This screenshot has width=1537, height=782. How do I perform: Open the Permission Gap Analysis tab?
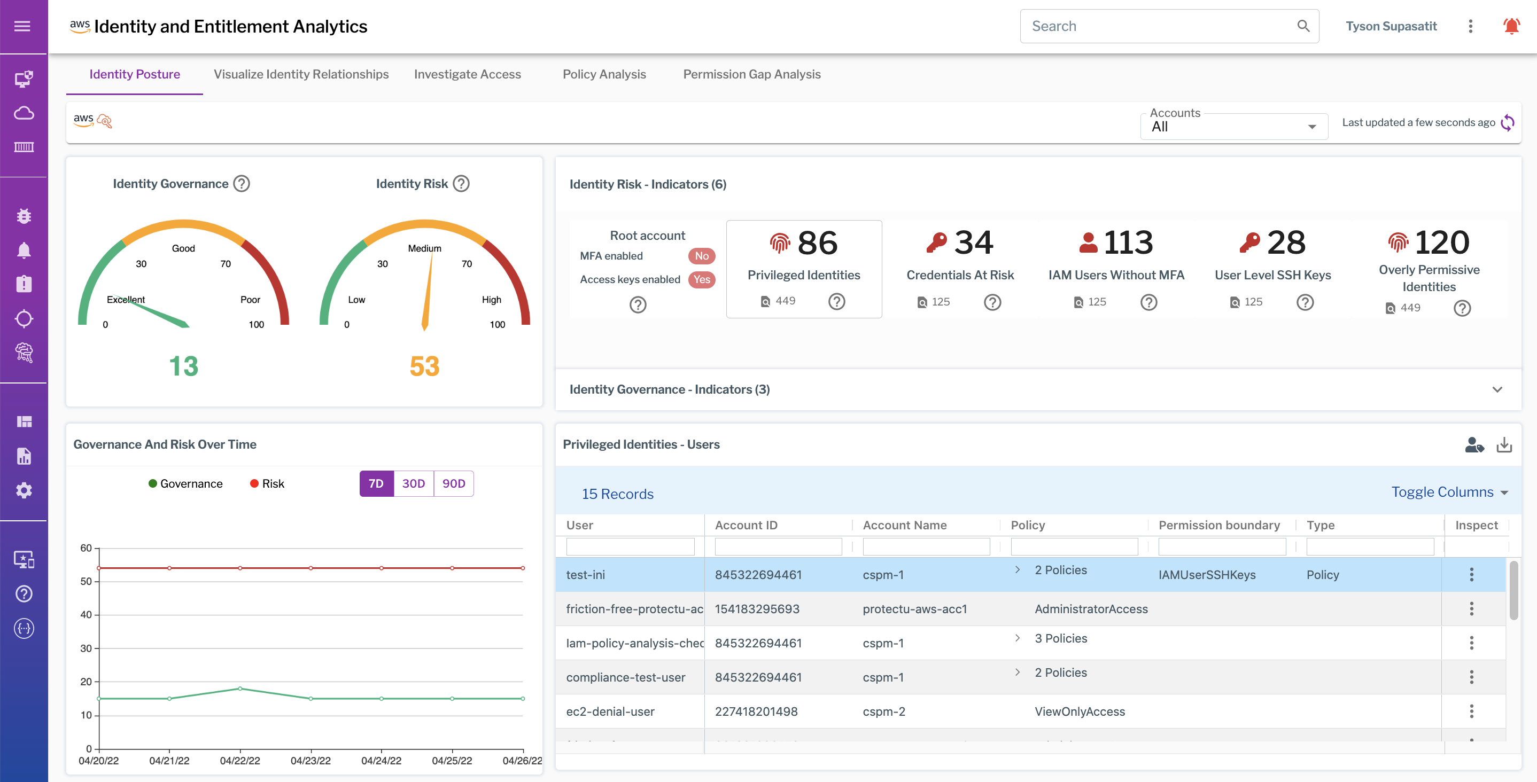pyautogui.click(x=752, y=74)
